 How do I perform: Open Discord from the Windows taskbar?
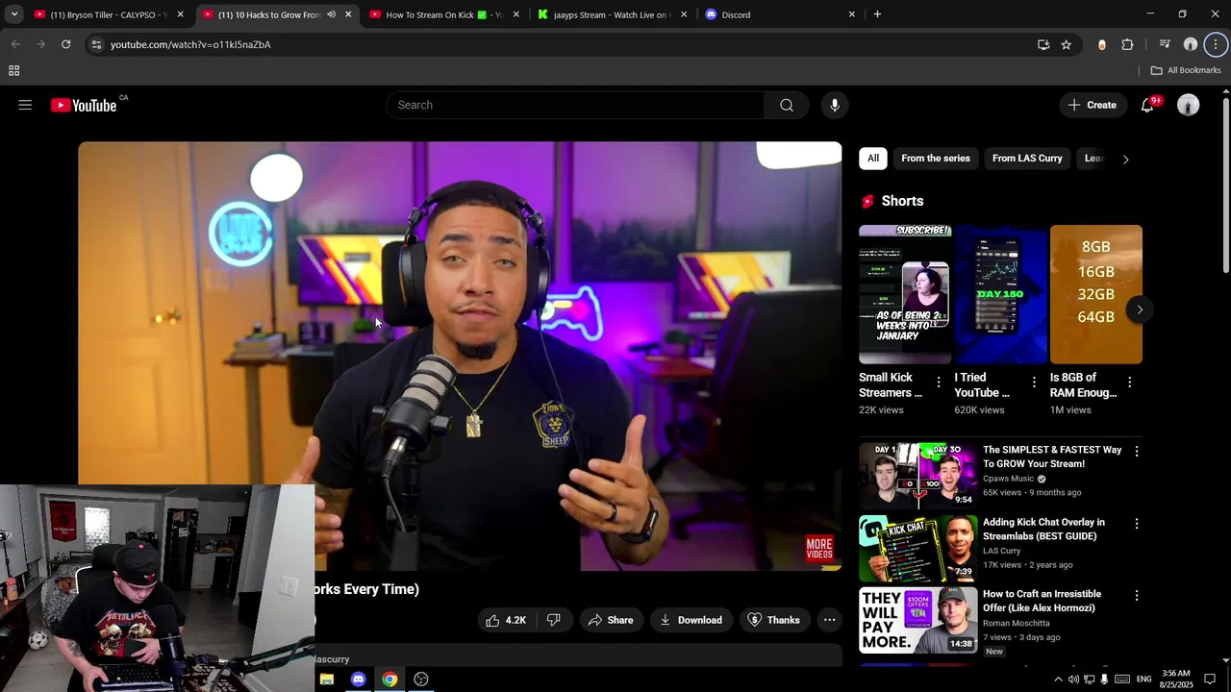358,680
